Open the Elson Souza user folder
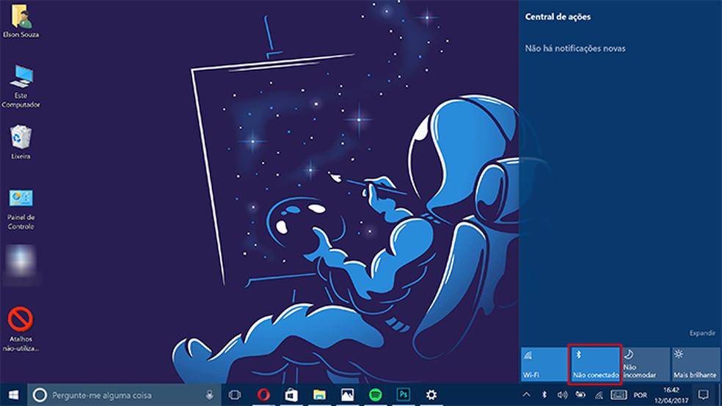 tap(21, 21)
